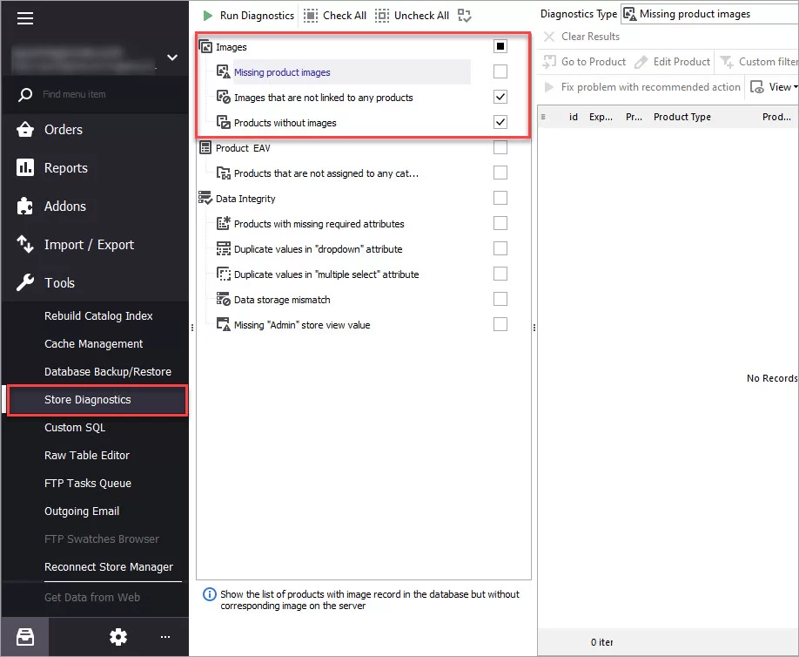Open the View dropdown

click(x=774, y=87)
